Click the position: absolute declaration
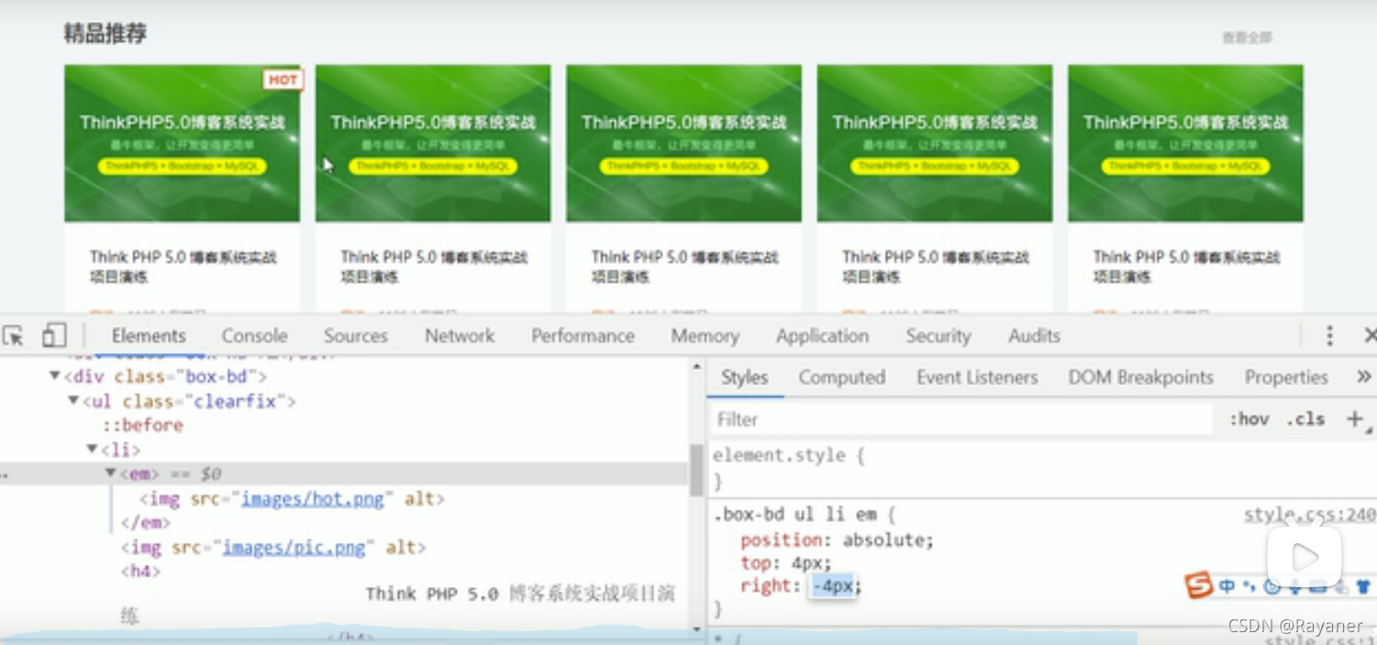Screen dimensions: 1377x645 tap(837, 540)
